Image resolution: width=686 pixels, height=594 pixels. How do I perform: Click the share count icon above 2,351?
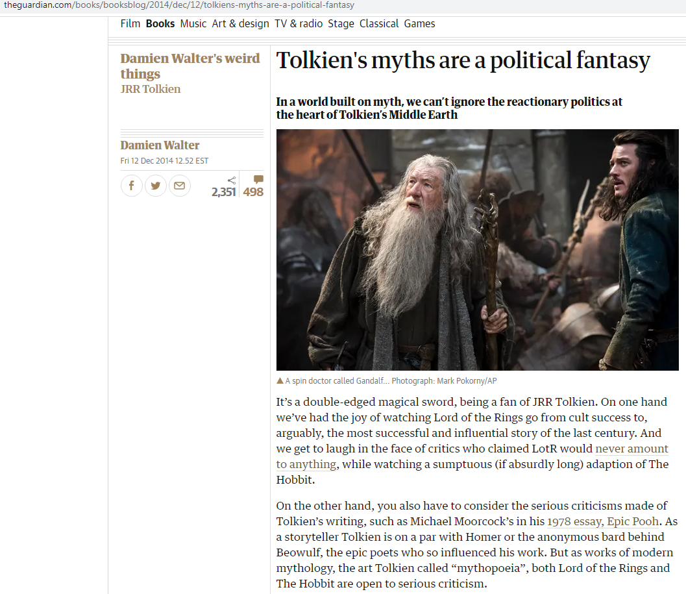(232, 180)
